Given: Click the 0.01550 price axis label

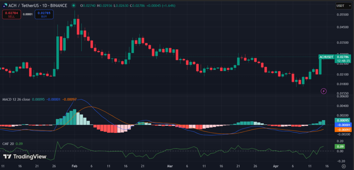Looking at the screenshot, I should [342, 93].
